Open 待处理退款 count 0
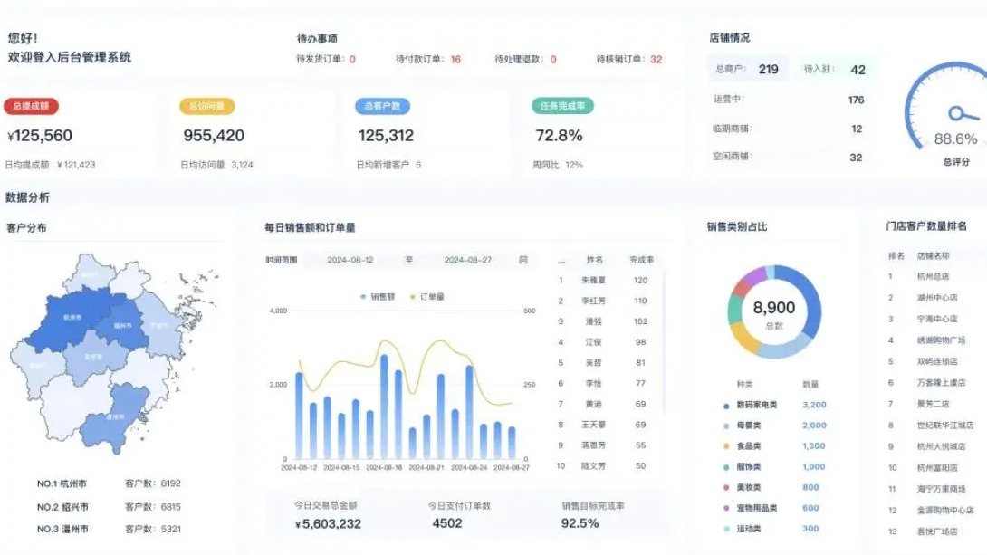 point(553,59)
